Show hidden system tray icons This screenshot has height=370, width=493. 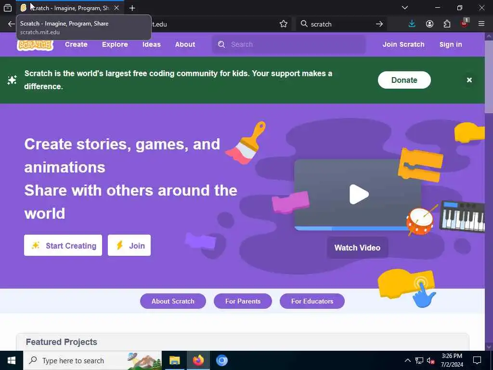click(x=407, y=360)
